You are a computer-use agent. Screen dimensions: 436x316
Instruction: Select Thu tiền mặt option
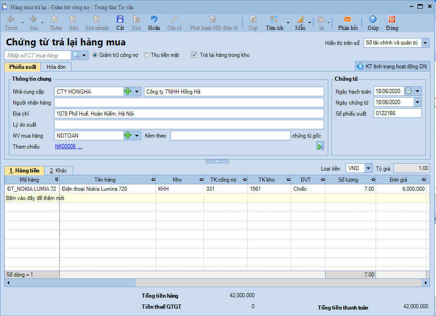point(147,55)
